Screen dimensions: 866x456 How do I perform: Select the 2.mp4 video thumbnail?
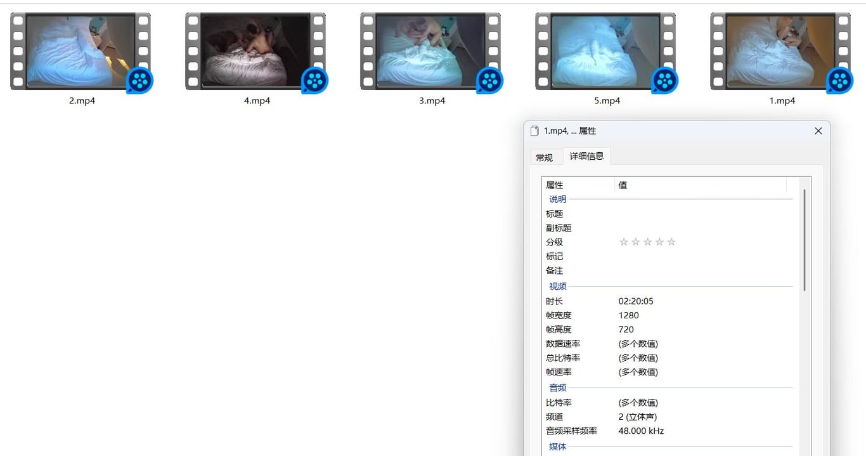81,51
